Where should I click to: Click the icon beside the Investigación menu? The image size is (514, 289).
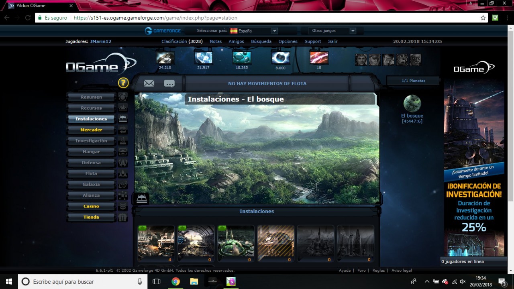(123, 141)
